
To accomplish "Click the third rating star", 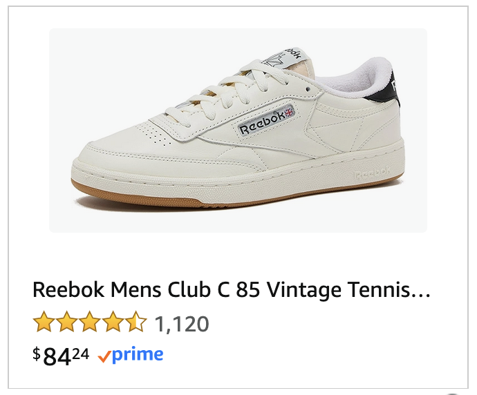I will click(x=91, y=322).
